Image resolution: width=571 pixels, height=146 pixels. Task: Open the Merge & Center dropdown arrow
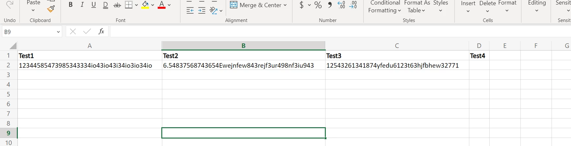tap(285, 5)
